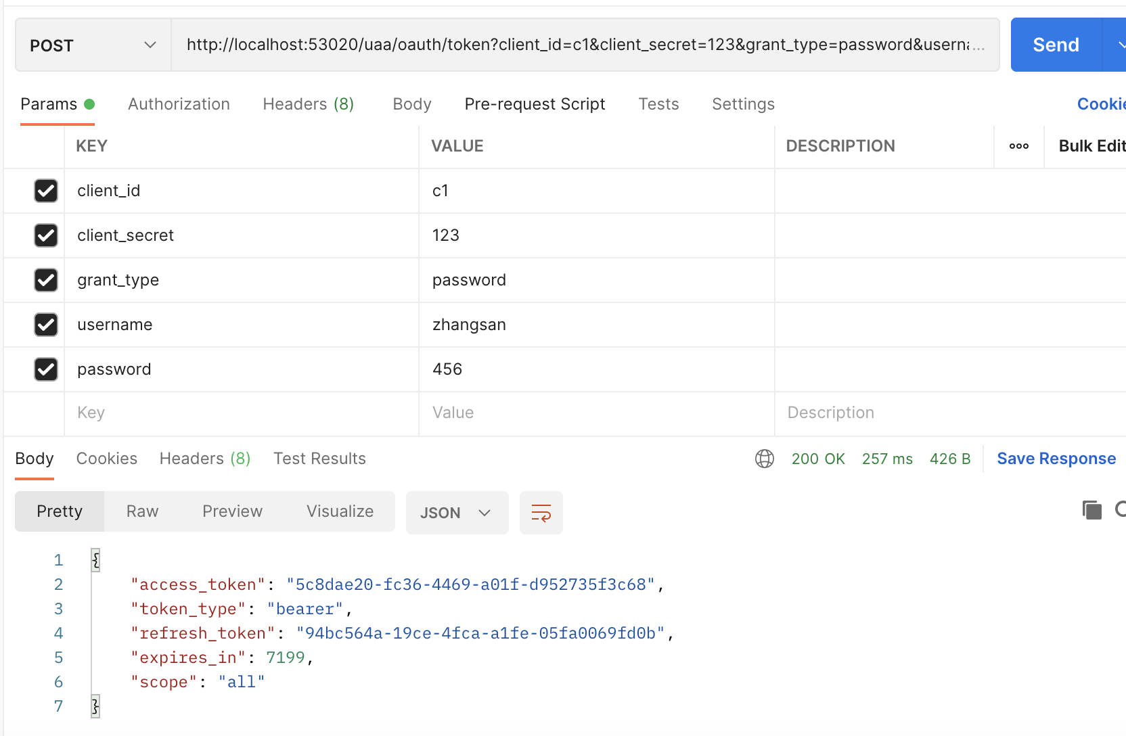Open the response Cookies tab
The image size is (1126, 736).
point(107,459)
